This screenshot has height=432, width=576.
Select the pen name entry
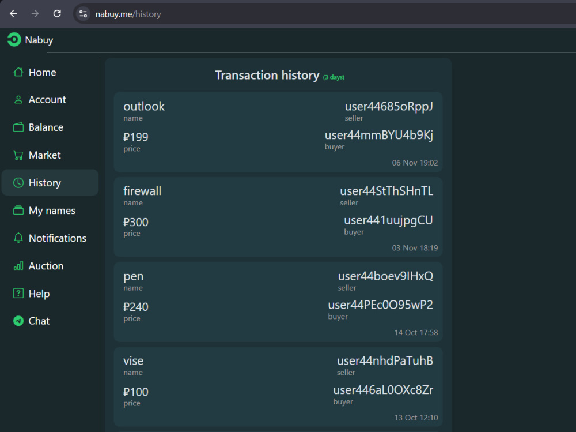click(134, 276)
